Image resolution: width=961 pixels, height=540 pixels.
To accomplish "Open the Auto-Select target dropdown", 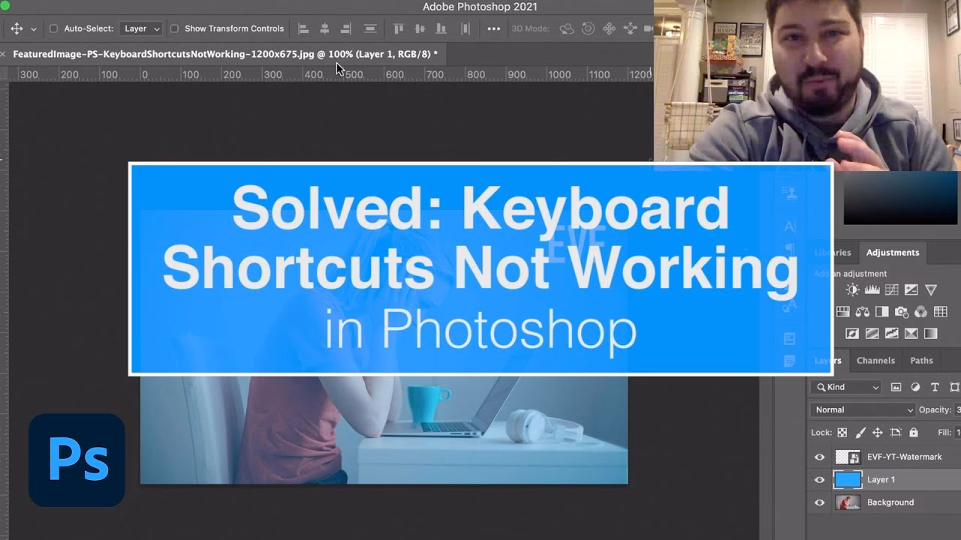I will (x=141, y=28).
